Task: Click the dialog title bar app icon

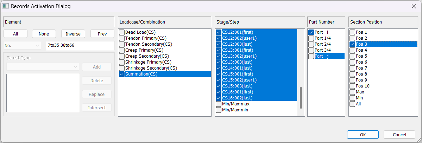Action: (5, 6)
